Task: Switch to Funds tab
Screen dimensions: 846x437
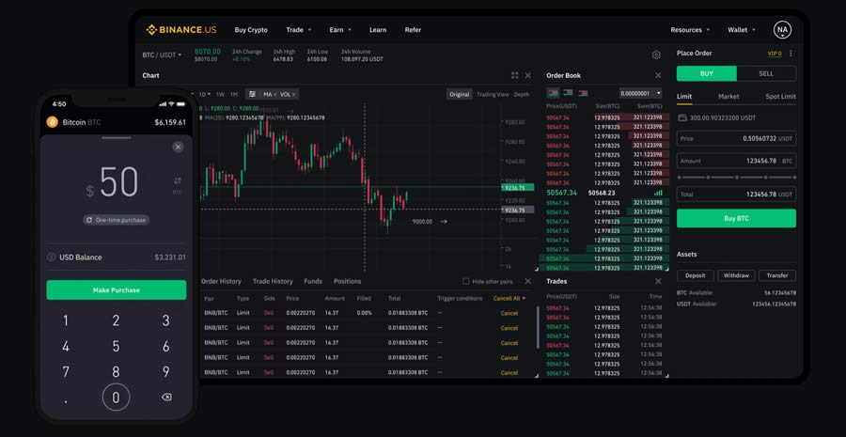Action: (x=313, y=281)
